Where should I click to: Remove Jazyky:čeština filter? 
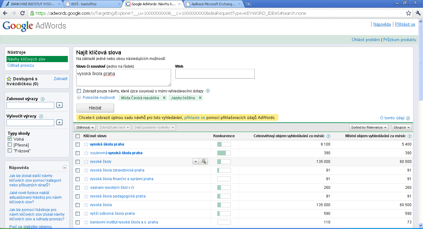[x=200, y=98]
